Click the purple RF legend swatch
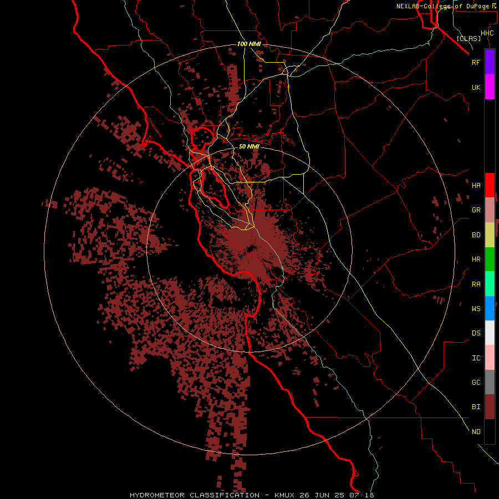This screenshot has height=499, width=499. coord(490,62)
